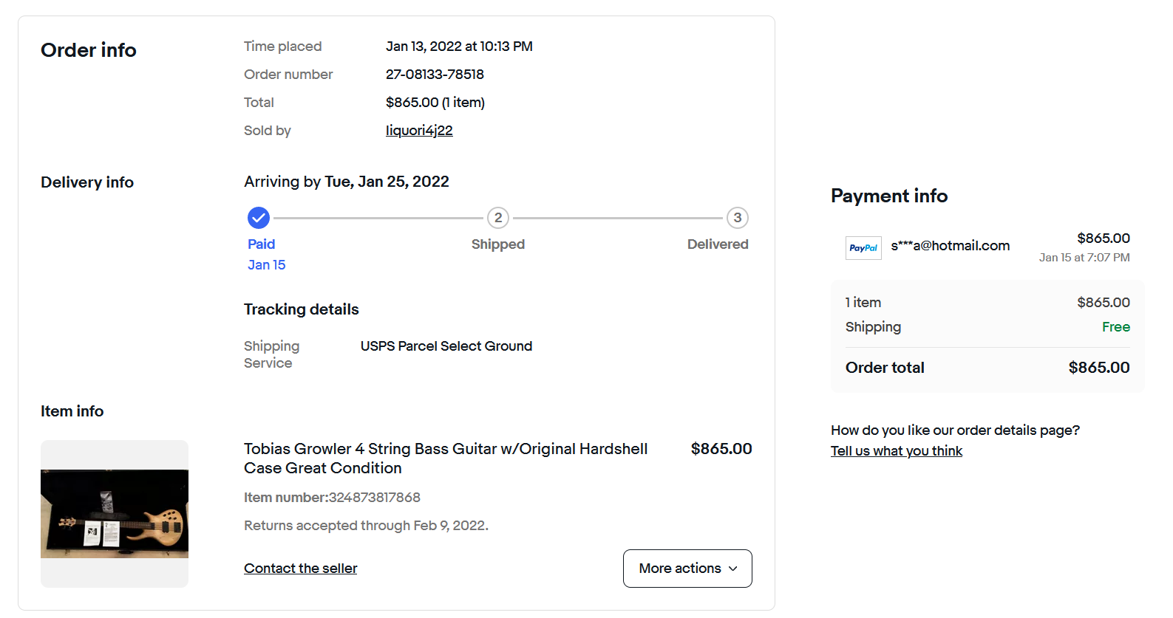The height and width of the screenshot is (618, 1173).
Task: Click the Tracking details heading
Action: [302, 309]
